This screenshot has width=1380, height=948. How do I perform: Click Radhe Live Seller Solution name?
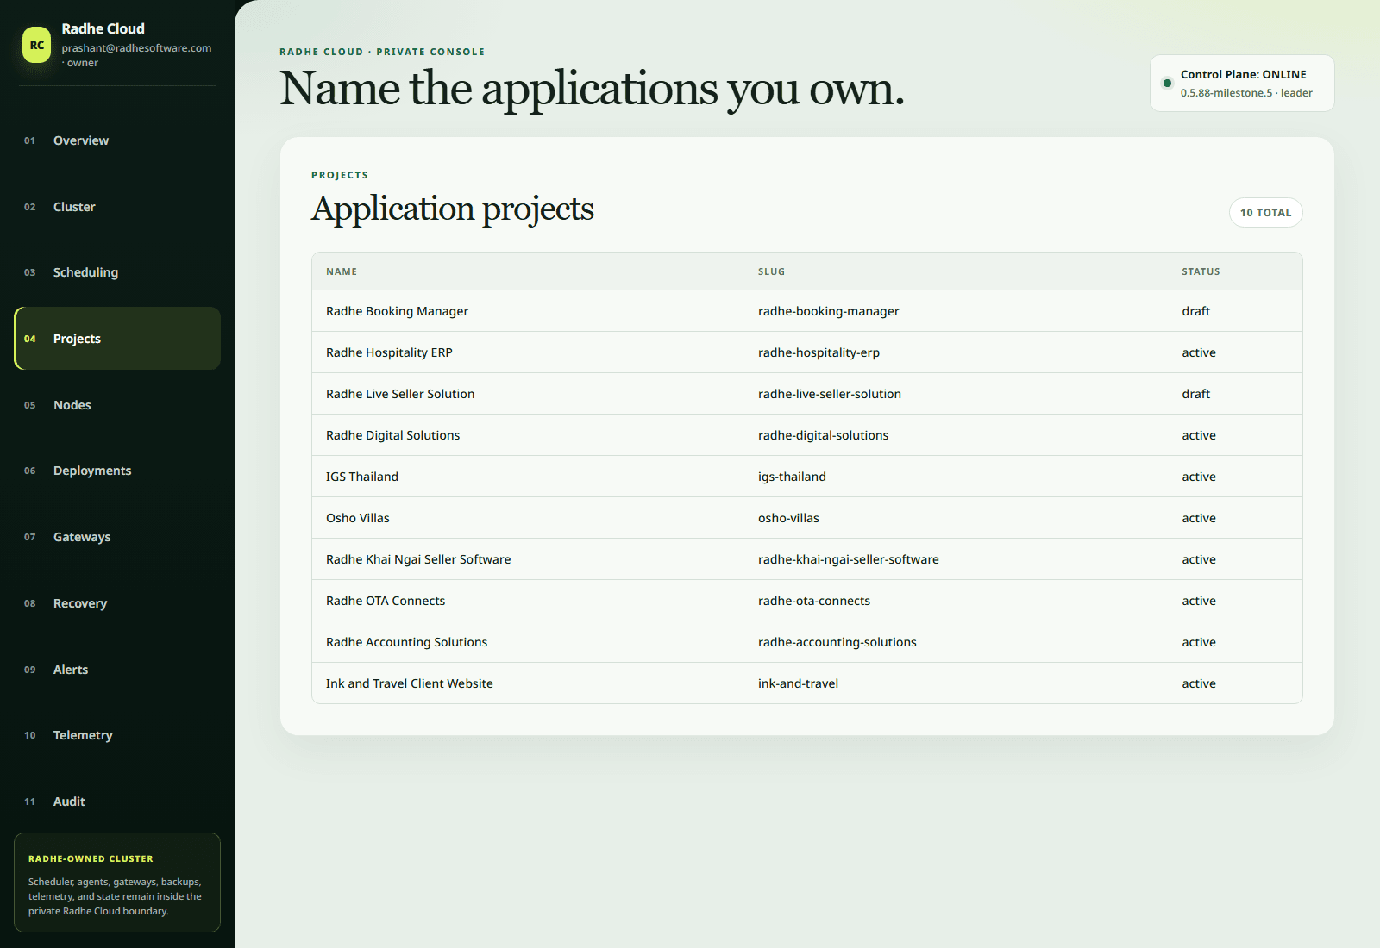click(x=400, y=394)
